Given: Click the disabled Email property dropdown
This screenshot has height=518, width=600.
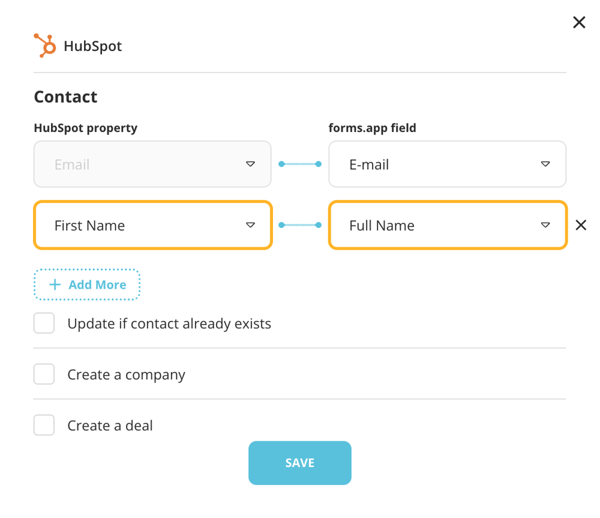Looking at the screenshot, I should [x=153, y=164].
